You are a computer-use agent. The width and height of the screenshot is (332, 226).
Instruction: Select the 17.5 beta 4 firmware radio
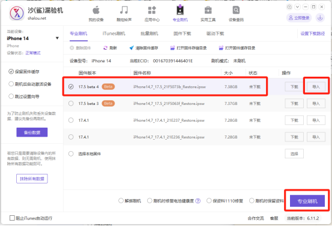point(71,87)
